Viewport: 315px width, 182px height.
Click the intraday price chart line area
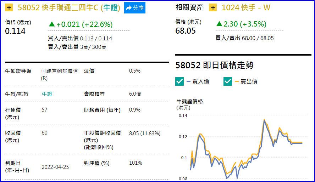coord(246,149)
